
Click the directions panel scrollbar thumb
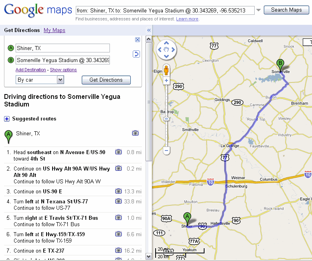click(148, 102)
